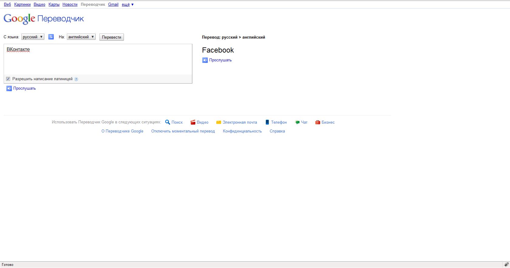Click the Чат text link
This screenshot has height=268, width=510.
pyautogui.click(x=304, y=122)
